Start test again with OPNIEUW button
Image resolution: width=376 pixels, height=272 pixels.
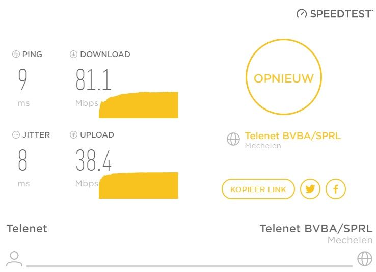point(284,77)
